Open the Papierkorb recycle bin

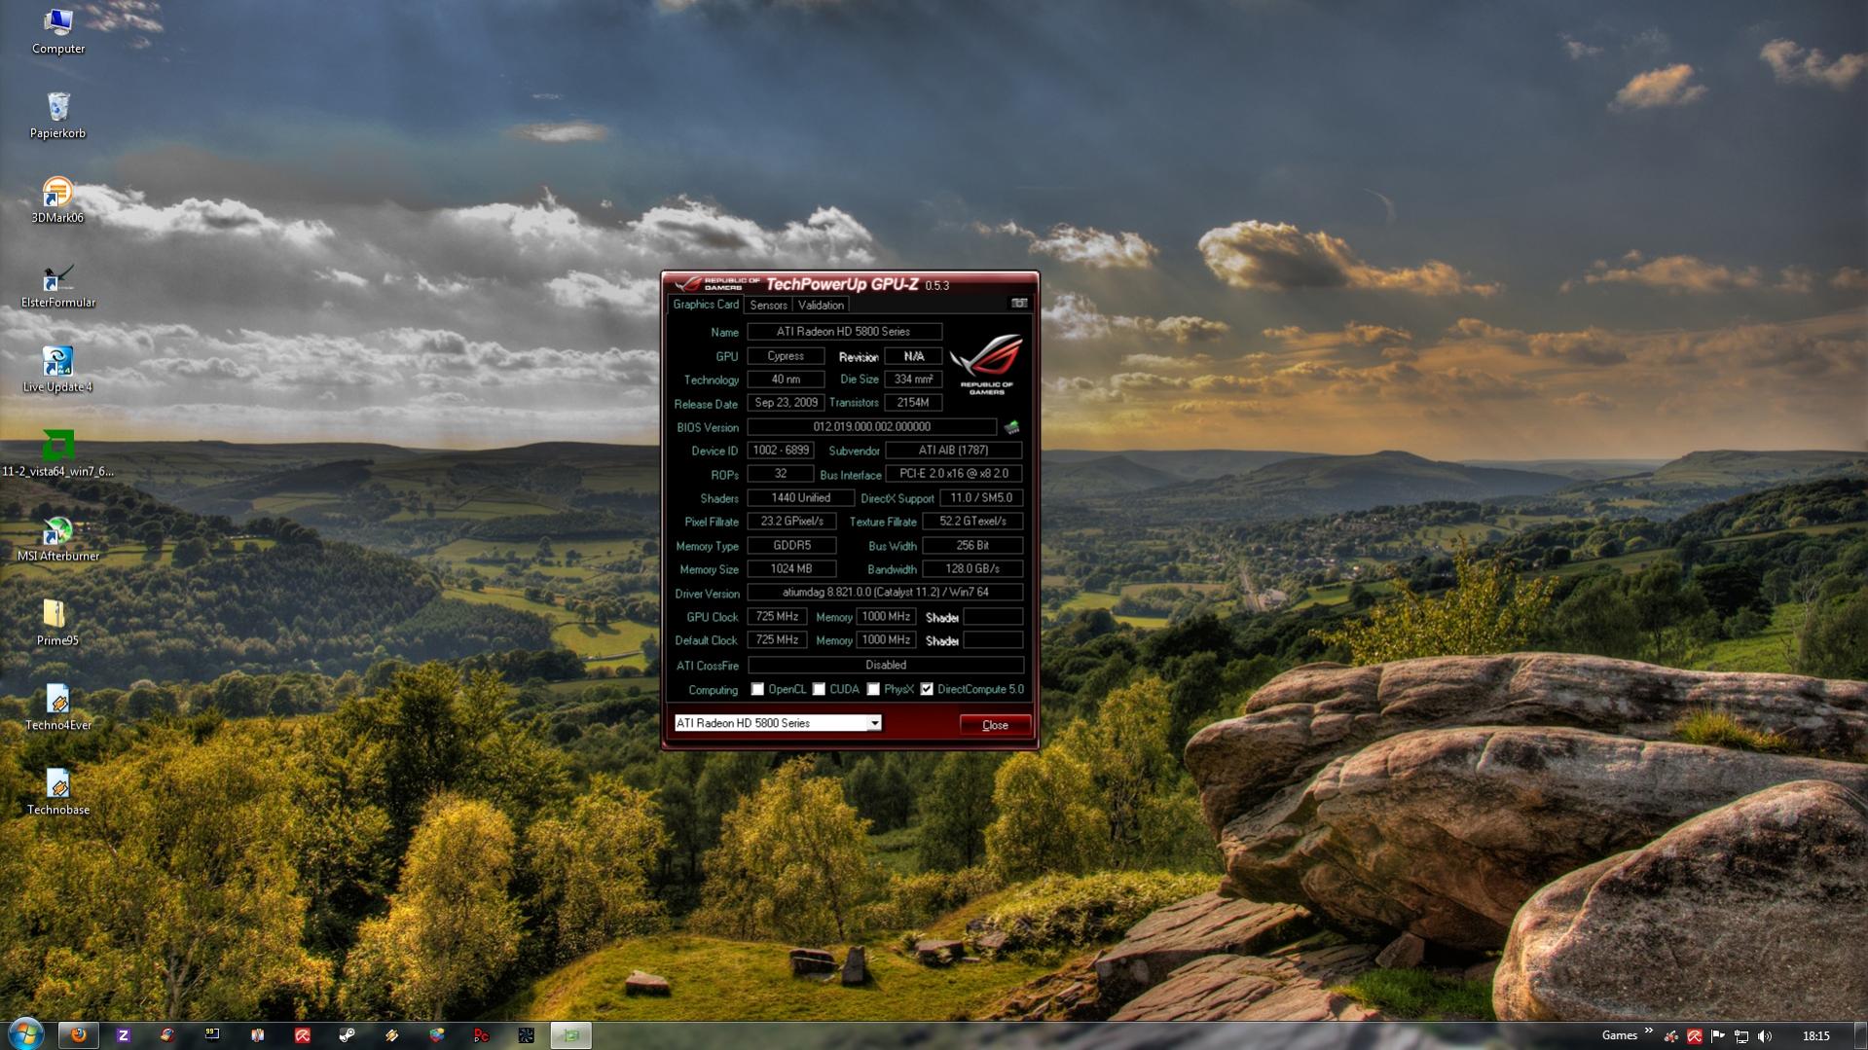(x=57, y=116)
